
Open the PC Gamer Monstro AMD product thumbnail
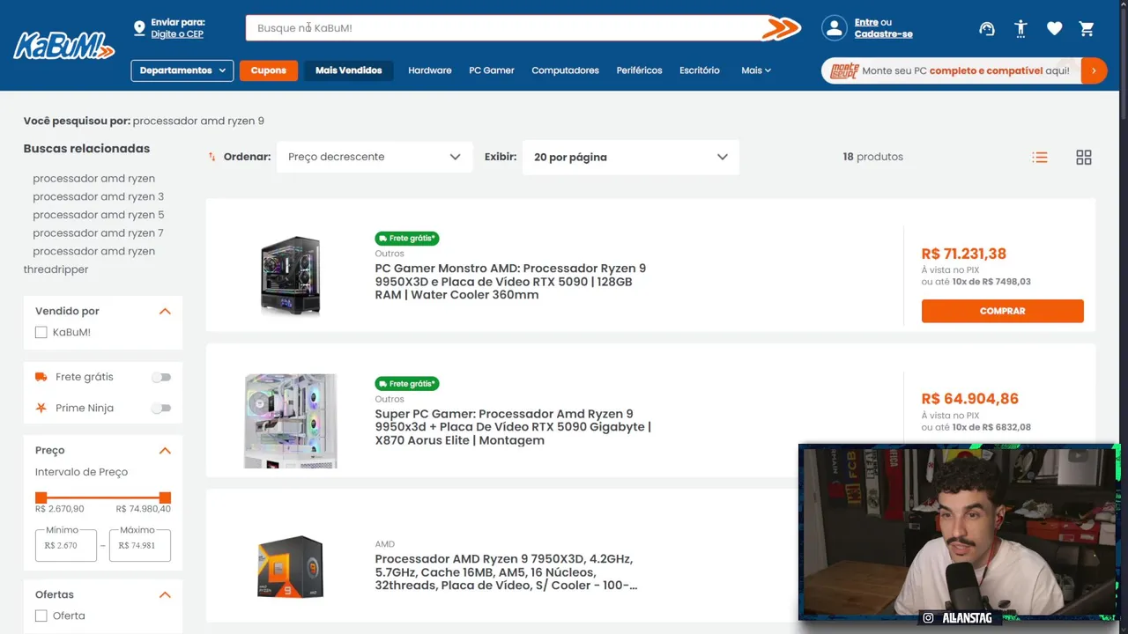[291, 276]
